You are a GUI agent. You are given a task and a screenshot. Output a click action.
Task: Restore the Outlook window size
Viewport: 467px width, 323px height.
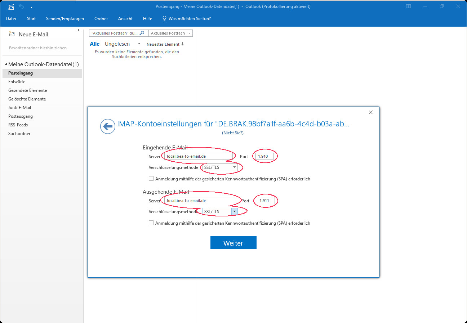click(442, 6)
